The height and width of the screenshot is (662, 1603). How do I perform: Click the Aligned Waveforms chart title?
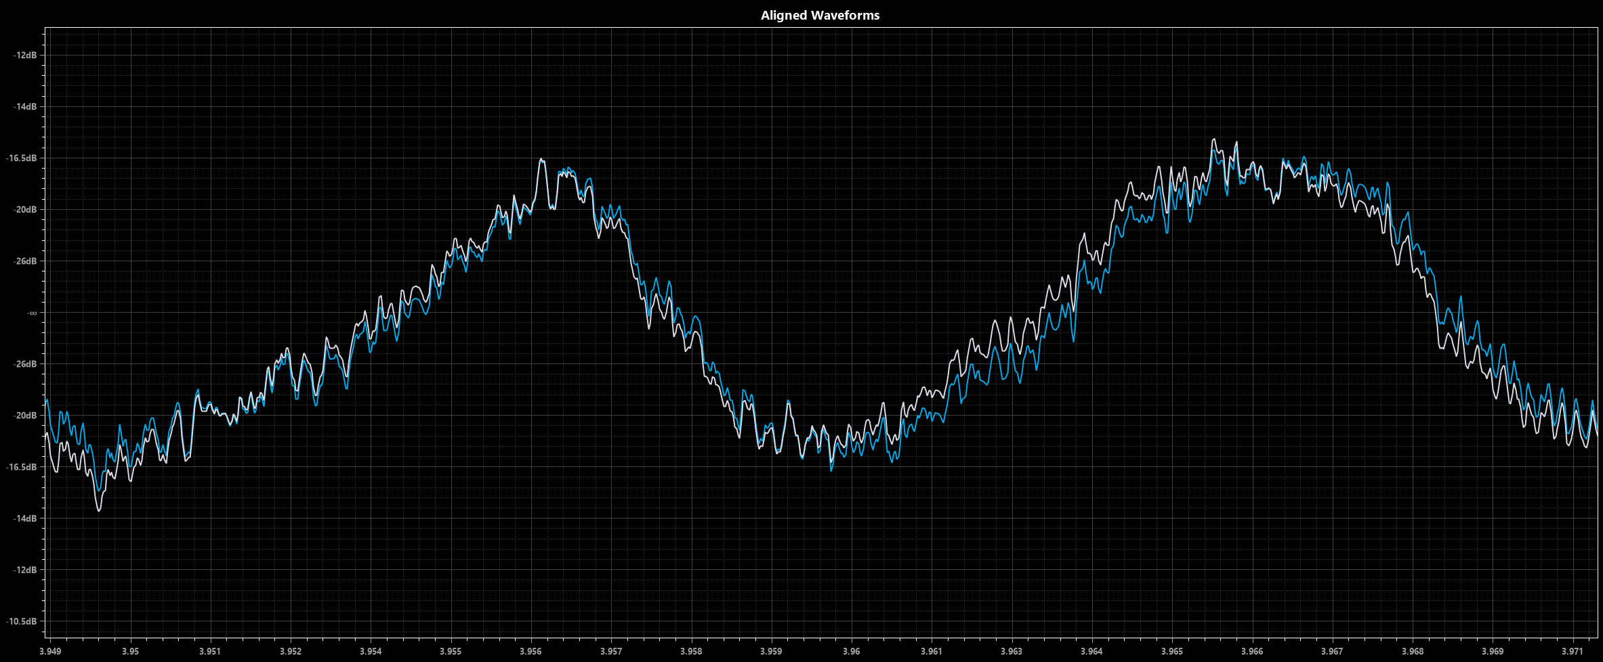coord(820,15)
